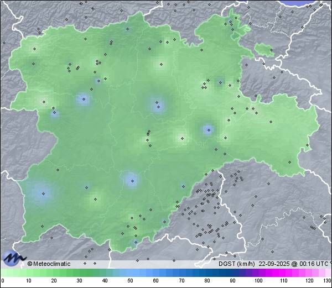This screenshot has width=332, height=288.
Task: Click the number 130 at scale end
Action: 327,281
